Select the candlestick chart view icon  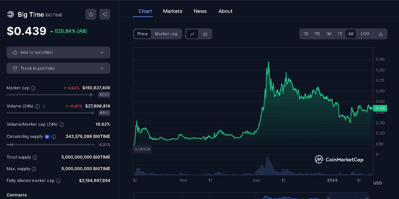pos(205,34)
